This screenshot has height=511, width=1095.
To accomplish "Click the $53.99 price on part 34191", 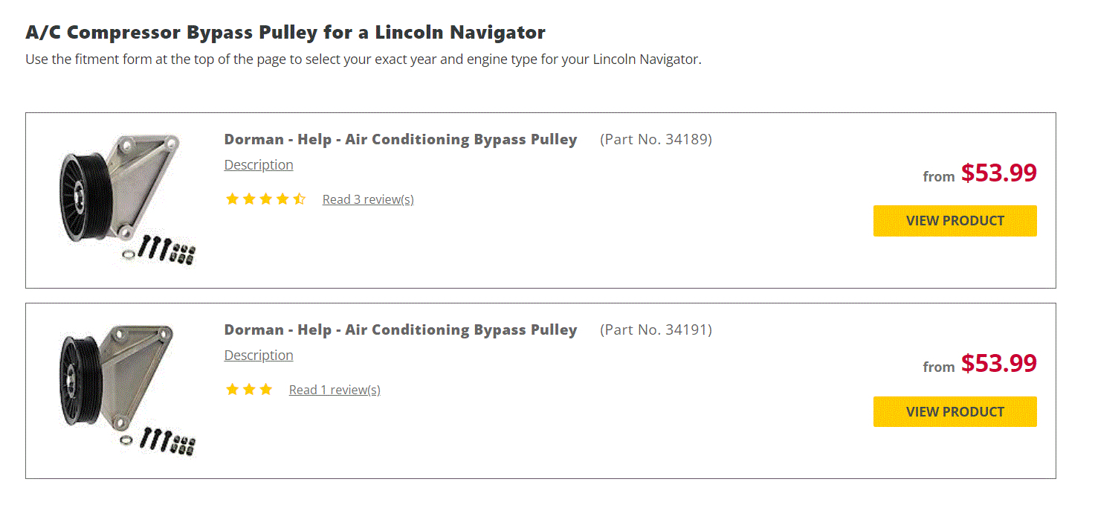I will pos(998,364).
